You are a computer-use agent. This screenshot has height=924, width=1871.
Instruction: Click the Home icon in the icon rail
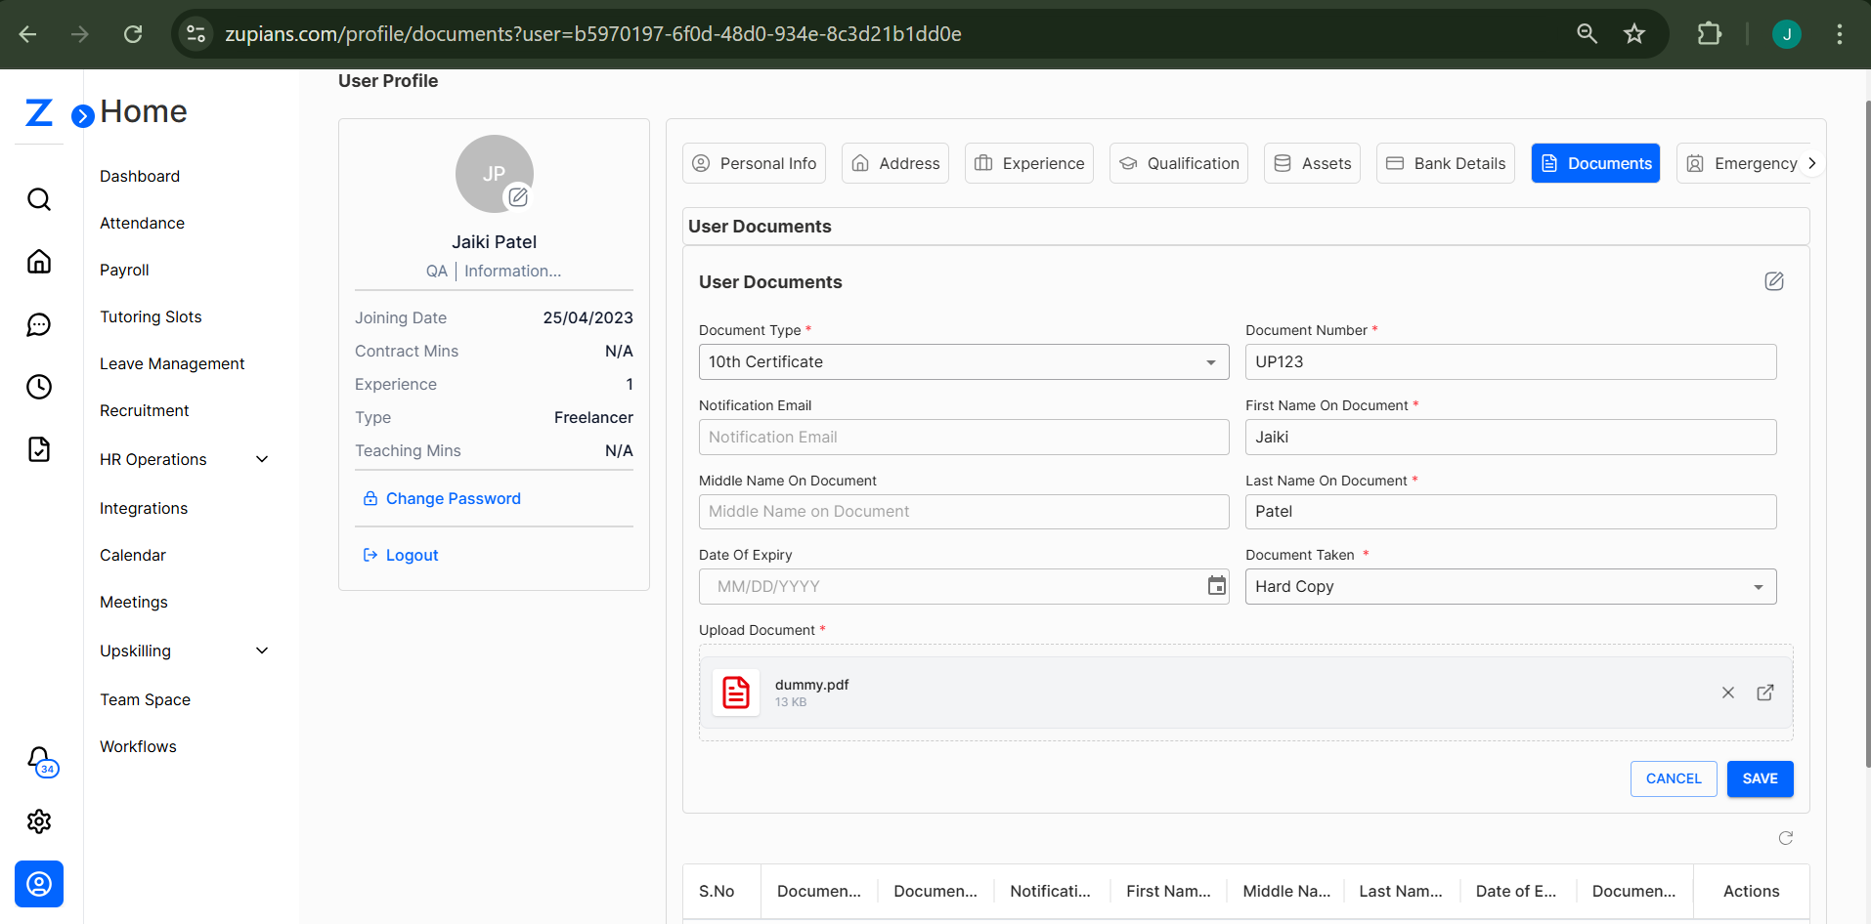click(x=38, y=261)
